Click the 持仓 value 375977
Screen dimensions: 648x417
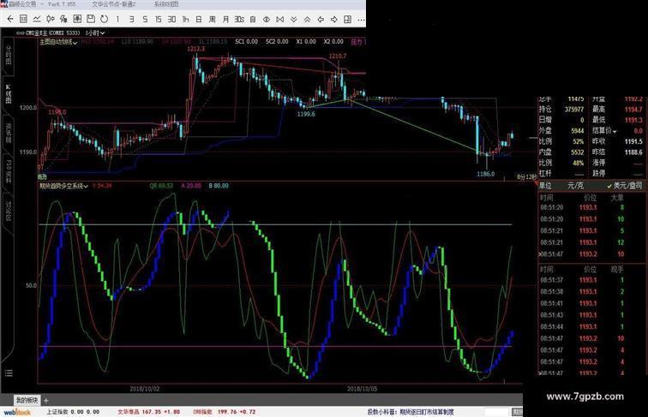(574, 110)
